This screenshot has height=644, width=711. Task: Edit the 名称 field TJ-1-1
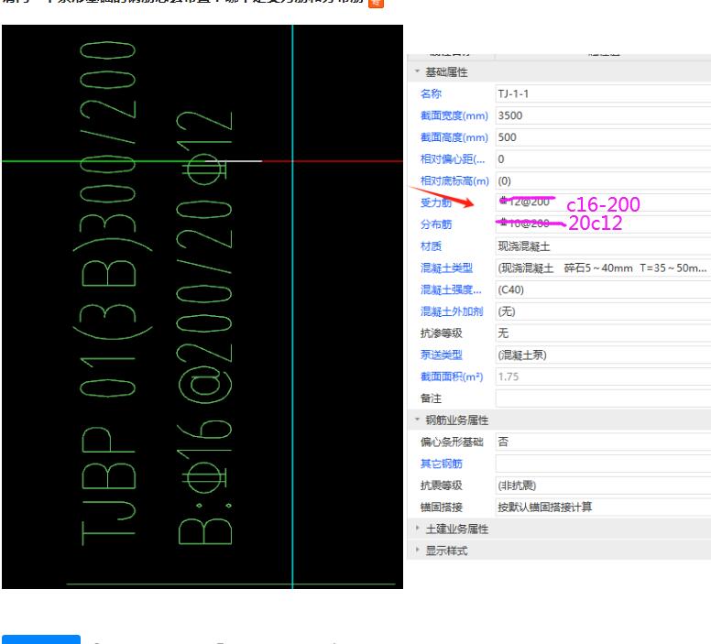[603, 93]
